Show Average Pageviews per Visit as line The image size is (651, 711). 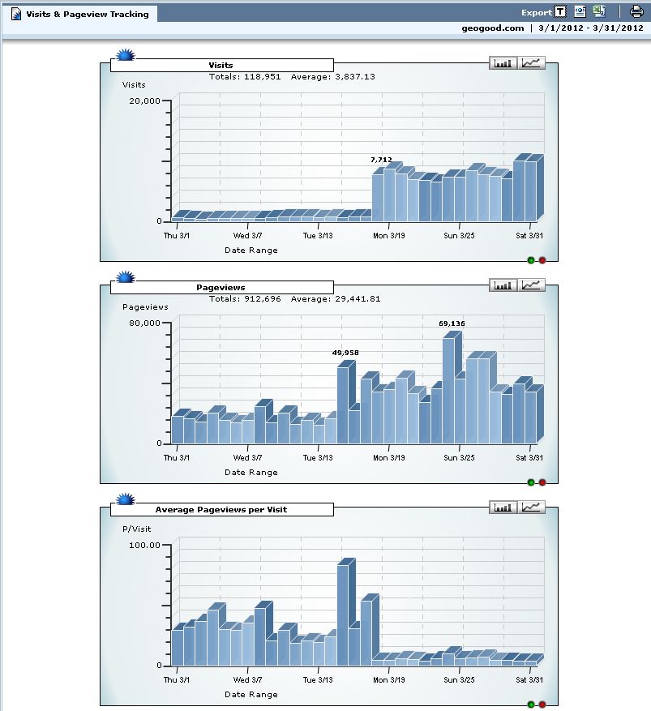[x=533, y=507]
